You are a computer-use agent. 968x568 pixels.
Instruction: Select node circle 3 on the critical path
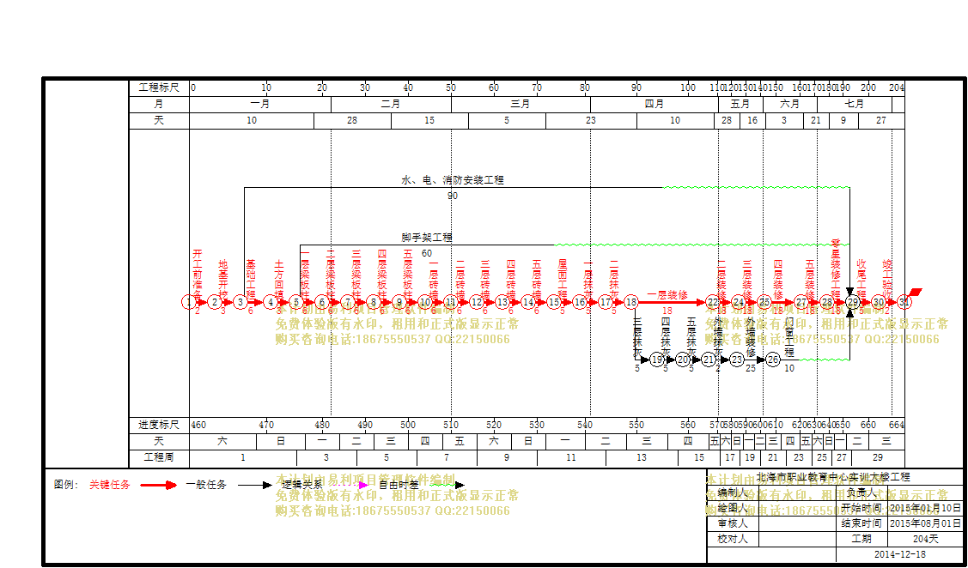pyautogui.click(x=240, y=302)
